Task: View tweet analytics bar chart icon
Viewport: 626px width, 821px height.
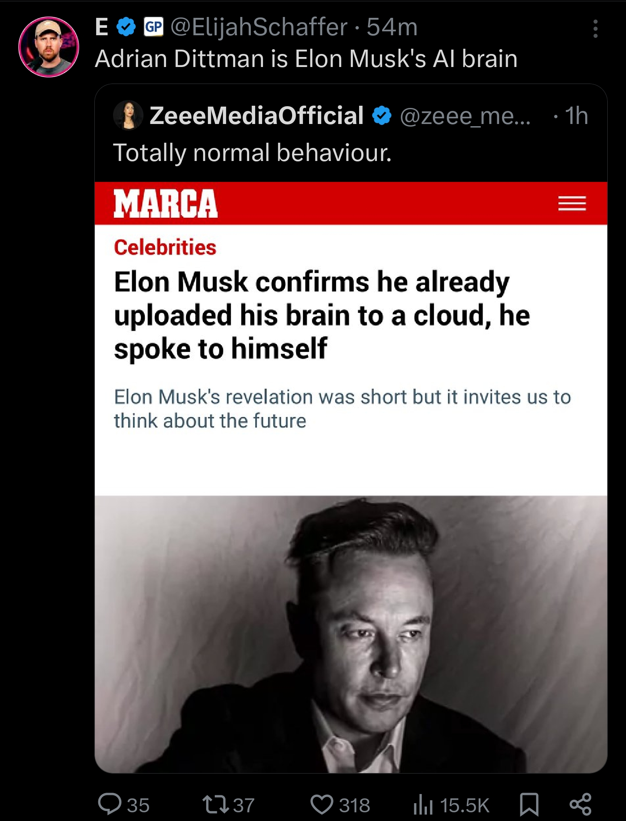Action: click(x=423, y=804)
